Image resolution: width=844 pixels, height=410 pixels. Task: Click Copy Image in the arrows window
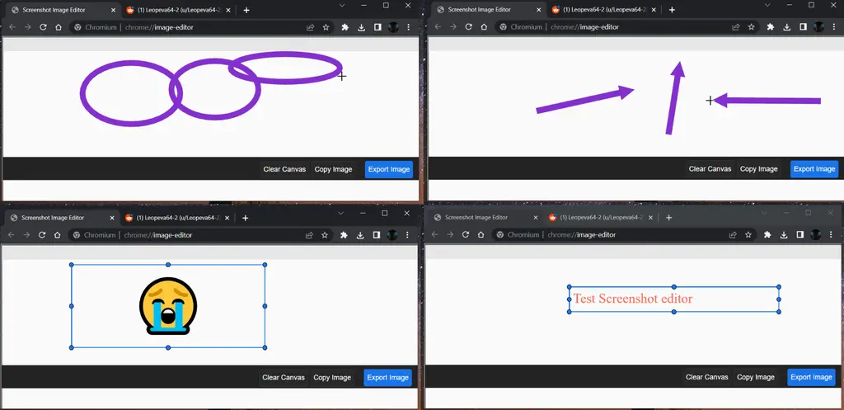pos(758,168)
